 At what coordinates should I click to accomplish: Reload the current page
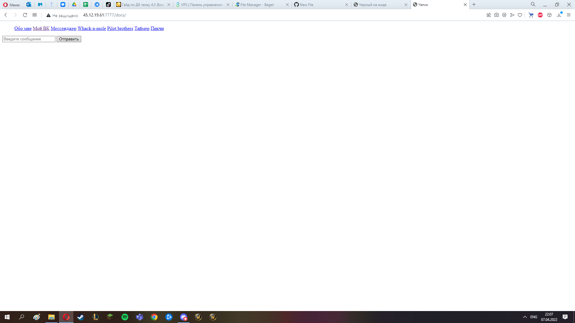click(25, 15)
